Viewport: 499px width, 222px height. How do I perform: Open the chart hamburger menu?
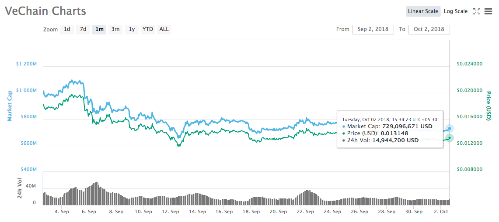[489, 11]
